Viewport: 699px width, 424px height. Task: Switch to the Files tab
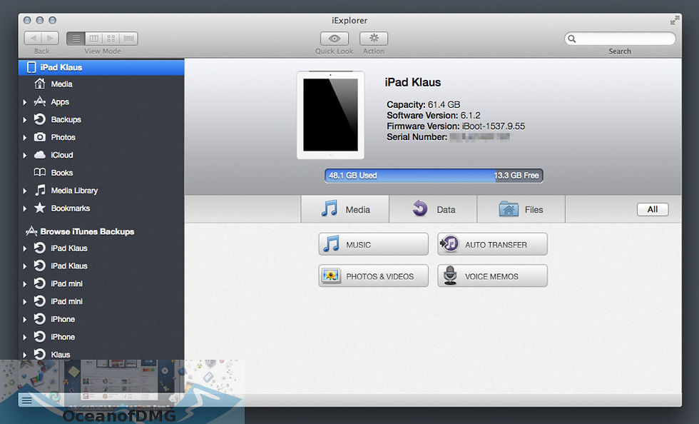[521, 209]
